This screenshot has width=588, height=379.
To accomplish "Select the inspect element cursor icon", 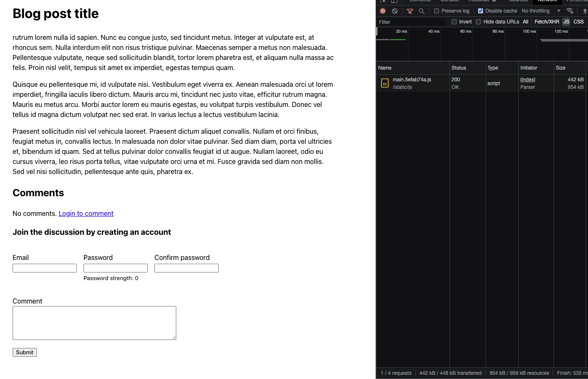I will [382, 1].
